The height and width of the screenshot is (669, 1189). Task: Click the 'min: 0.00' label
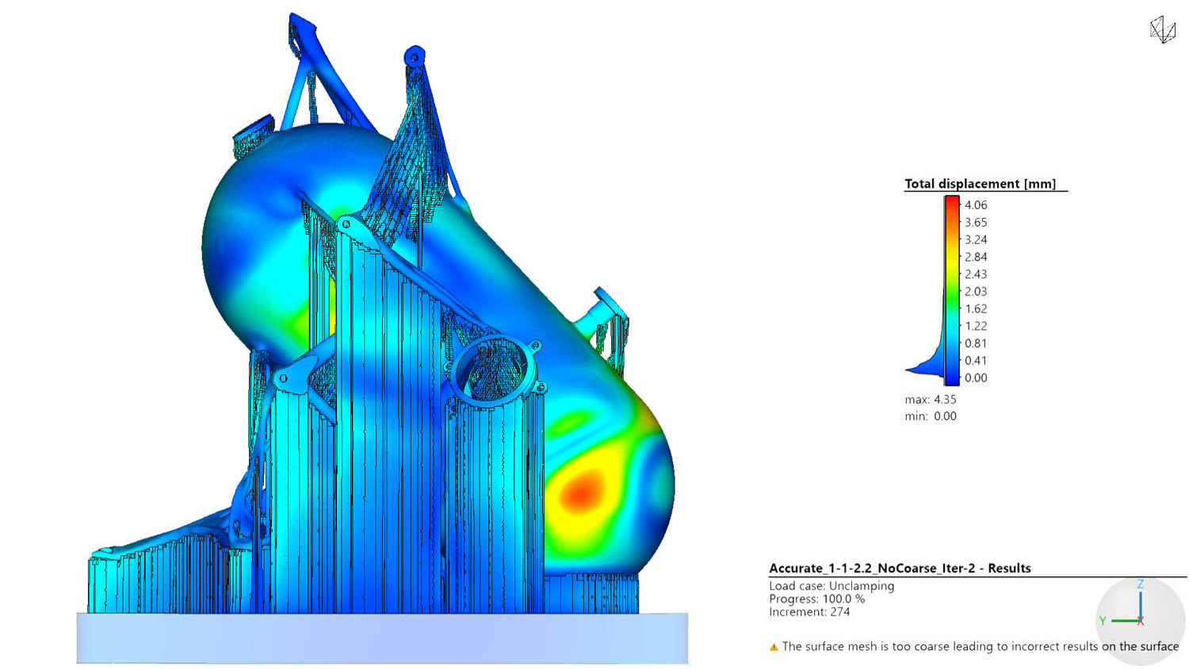coord(931,416)
